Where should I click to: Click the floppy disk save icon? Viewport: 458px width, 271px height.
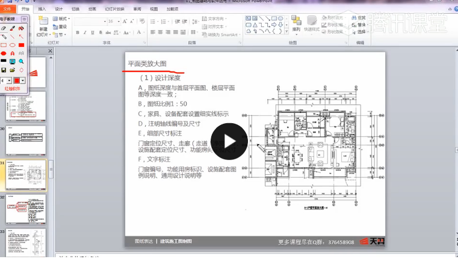(x=4, y=70)
